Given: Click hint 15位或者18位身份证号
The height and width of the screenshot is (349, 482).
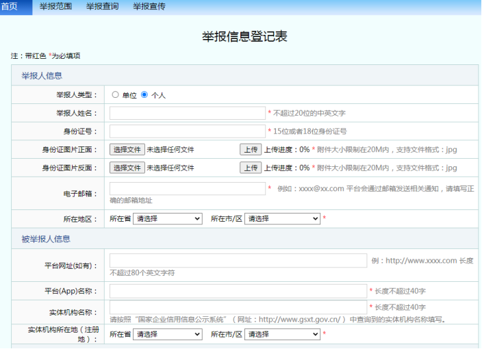Looking at the screenshot, I should 310,131.
